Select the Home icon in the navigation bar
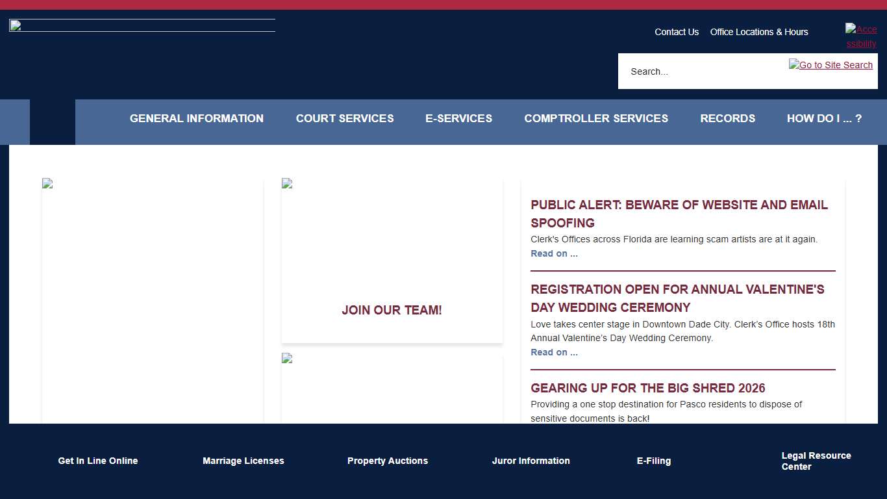The height and width of the screenshot is (499, 887). pos(52,122)
